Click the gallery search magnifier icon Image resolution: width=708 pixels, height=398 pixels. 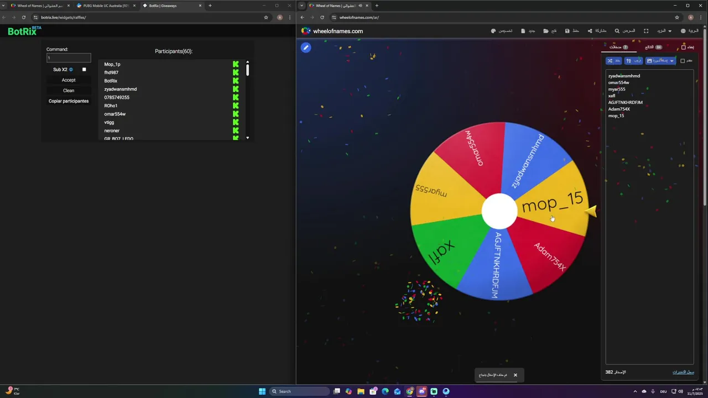click(x=617, y=31)
